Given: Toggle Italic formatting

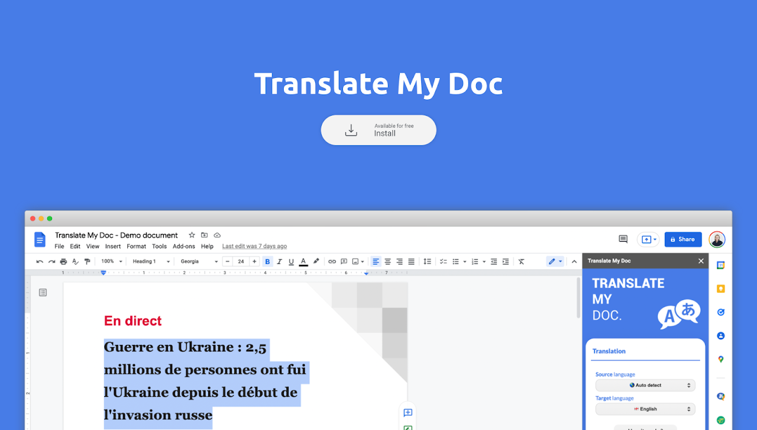Looking at the screenshot, I should pyautogui.click(x=279, y=262).
